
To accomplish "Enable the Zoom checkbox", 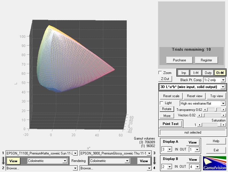I will pos(160,73).
